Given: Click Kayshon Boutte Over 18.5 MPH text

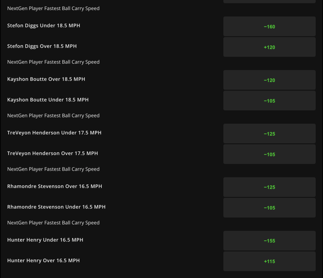Looking at the screenshot, I should (46, 79).
